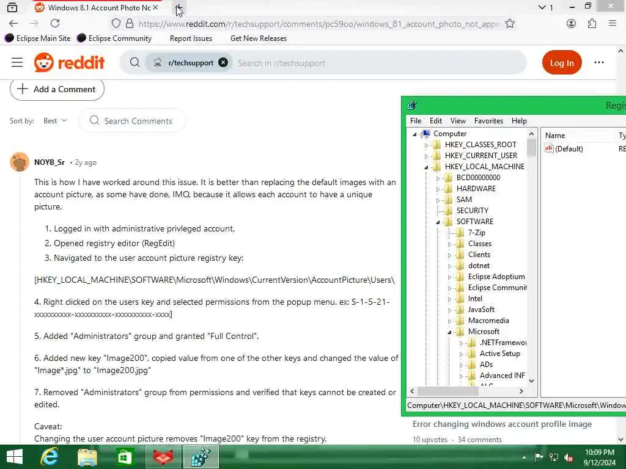
Task: Close the Windows 8.1 Account Photo tab
Action: coord(155,7)
